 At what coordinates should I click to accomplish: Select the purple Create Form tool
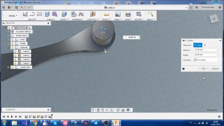[x=55, y=14]
